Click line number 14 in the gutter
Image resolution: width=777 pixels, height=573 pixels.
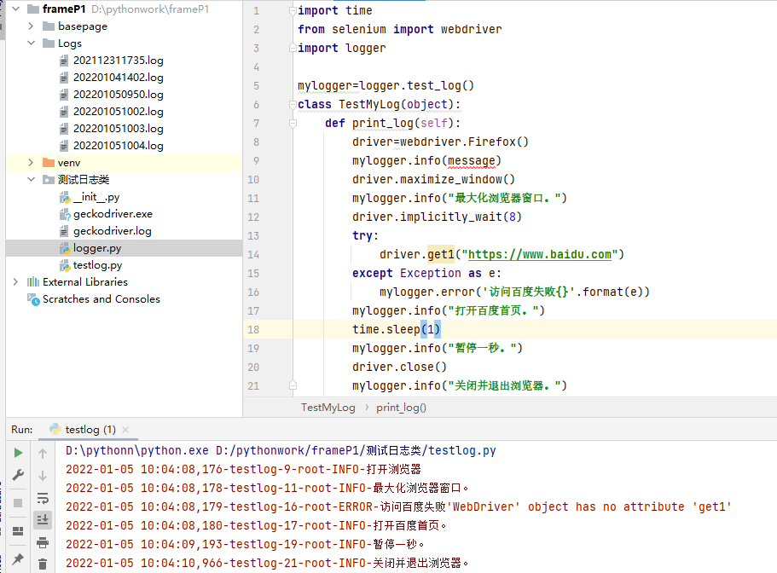(253, 255)
